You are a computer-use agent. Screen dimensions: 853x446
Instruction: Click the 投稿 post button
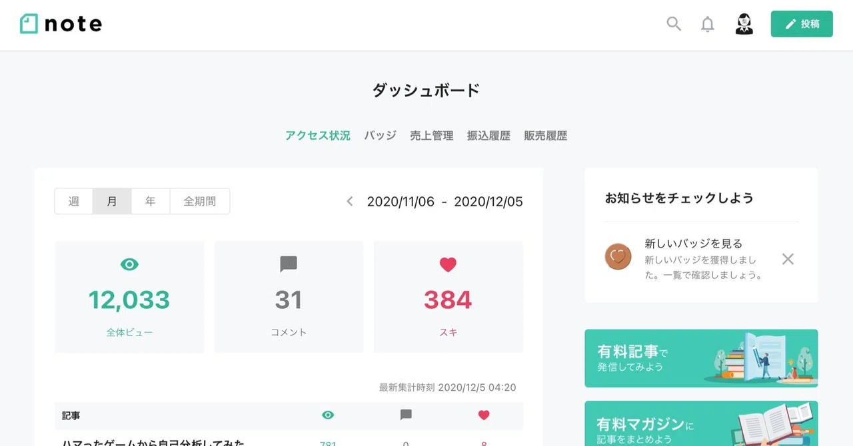[802, 24]
